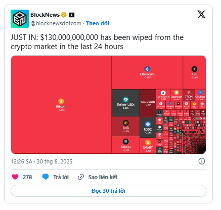Click the Trả lời text
This screenshot has width=221, height=210.
[61, 177]
